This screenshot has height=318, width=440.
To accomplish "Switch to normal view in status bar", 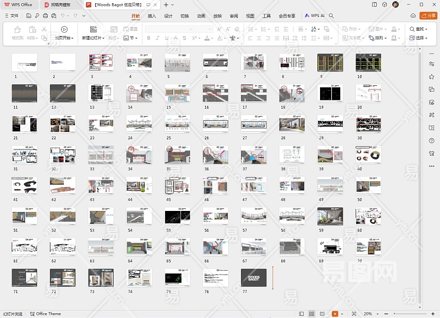I will [x=301, y=314].
